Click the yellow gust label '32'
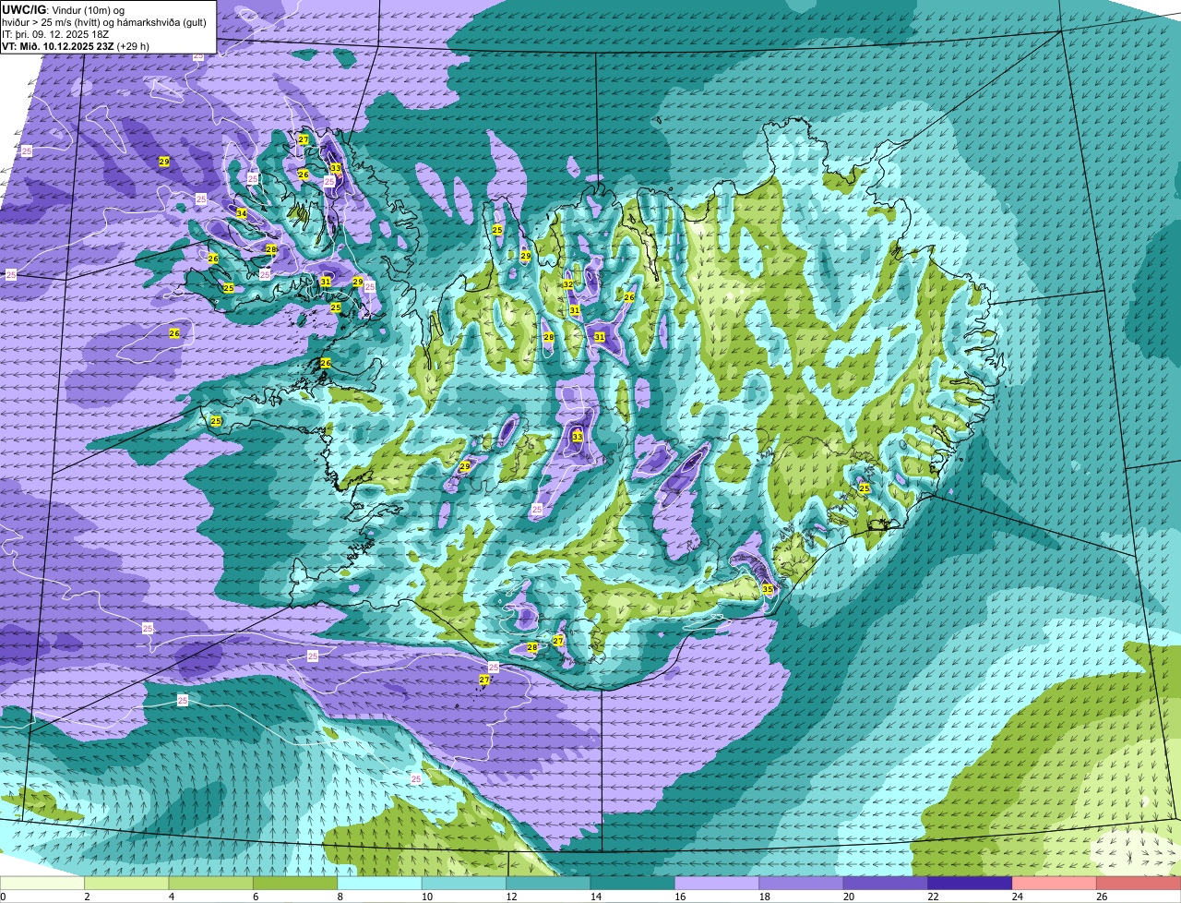This screenshot has width=1181, height=903. click(x=568, y=284)
